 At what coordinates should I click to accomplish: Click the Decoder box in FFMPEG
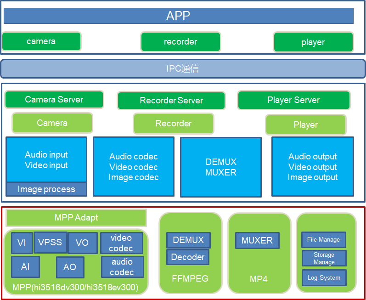pyautogui.click(x=188, y=257)
